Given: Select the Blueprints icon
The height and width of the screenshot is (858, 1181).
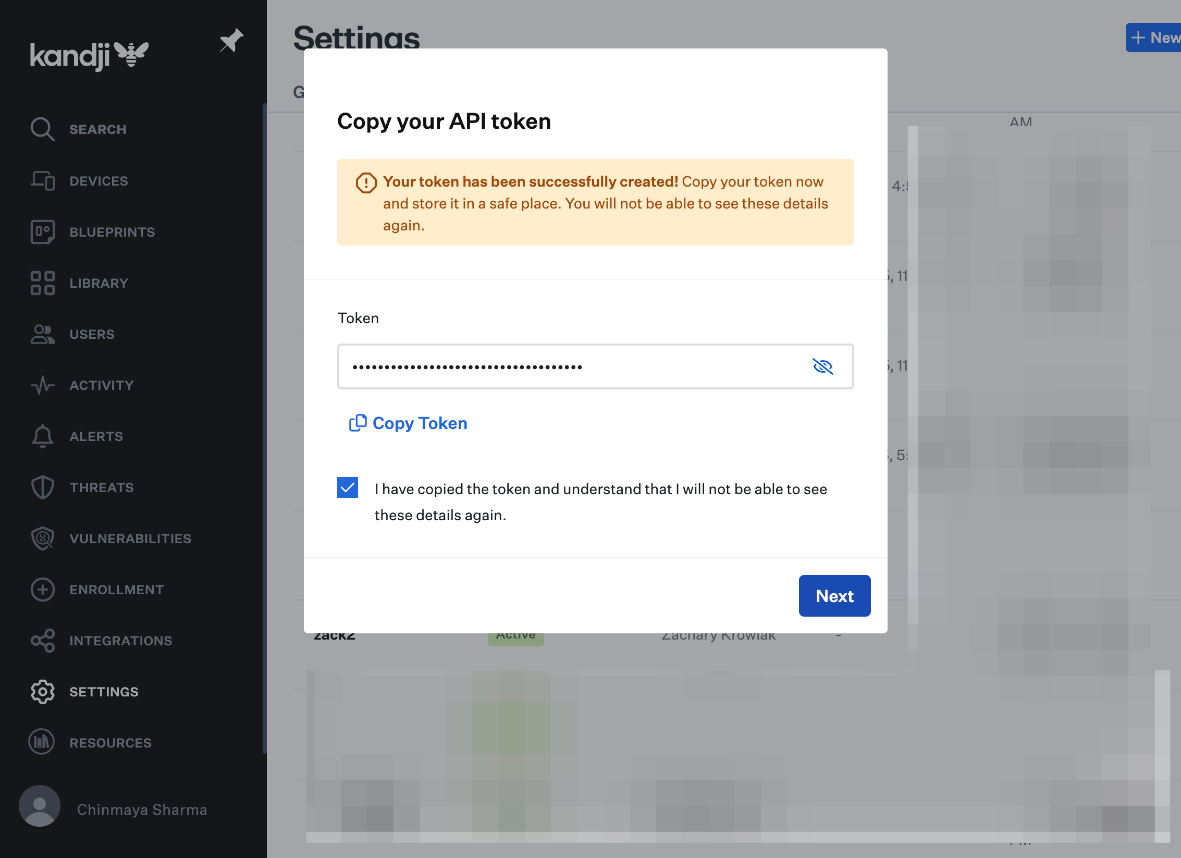Looking at the screenshot, I should click(x=42, y=232).
